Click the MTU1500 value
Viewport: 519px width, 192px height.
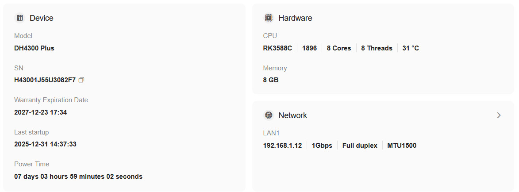click(402, 146)
